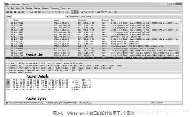Edit display filters icon
This screenshot has width=192, height=117.
click(102, 12)
